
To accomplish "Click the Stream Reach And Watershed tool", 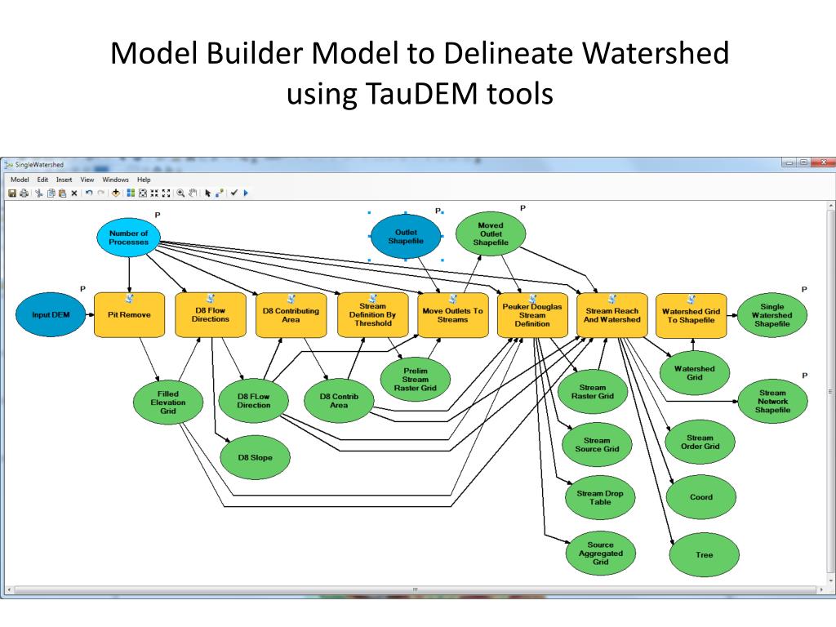I will [x=612, y=315].
